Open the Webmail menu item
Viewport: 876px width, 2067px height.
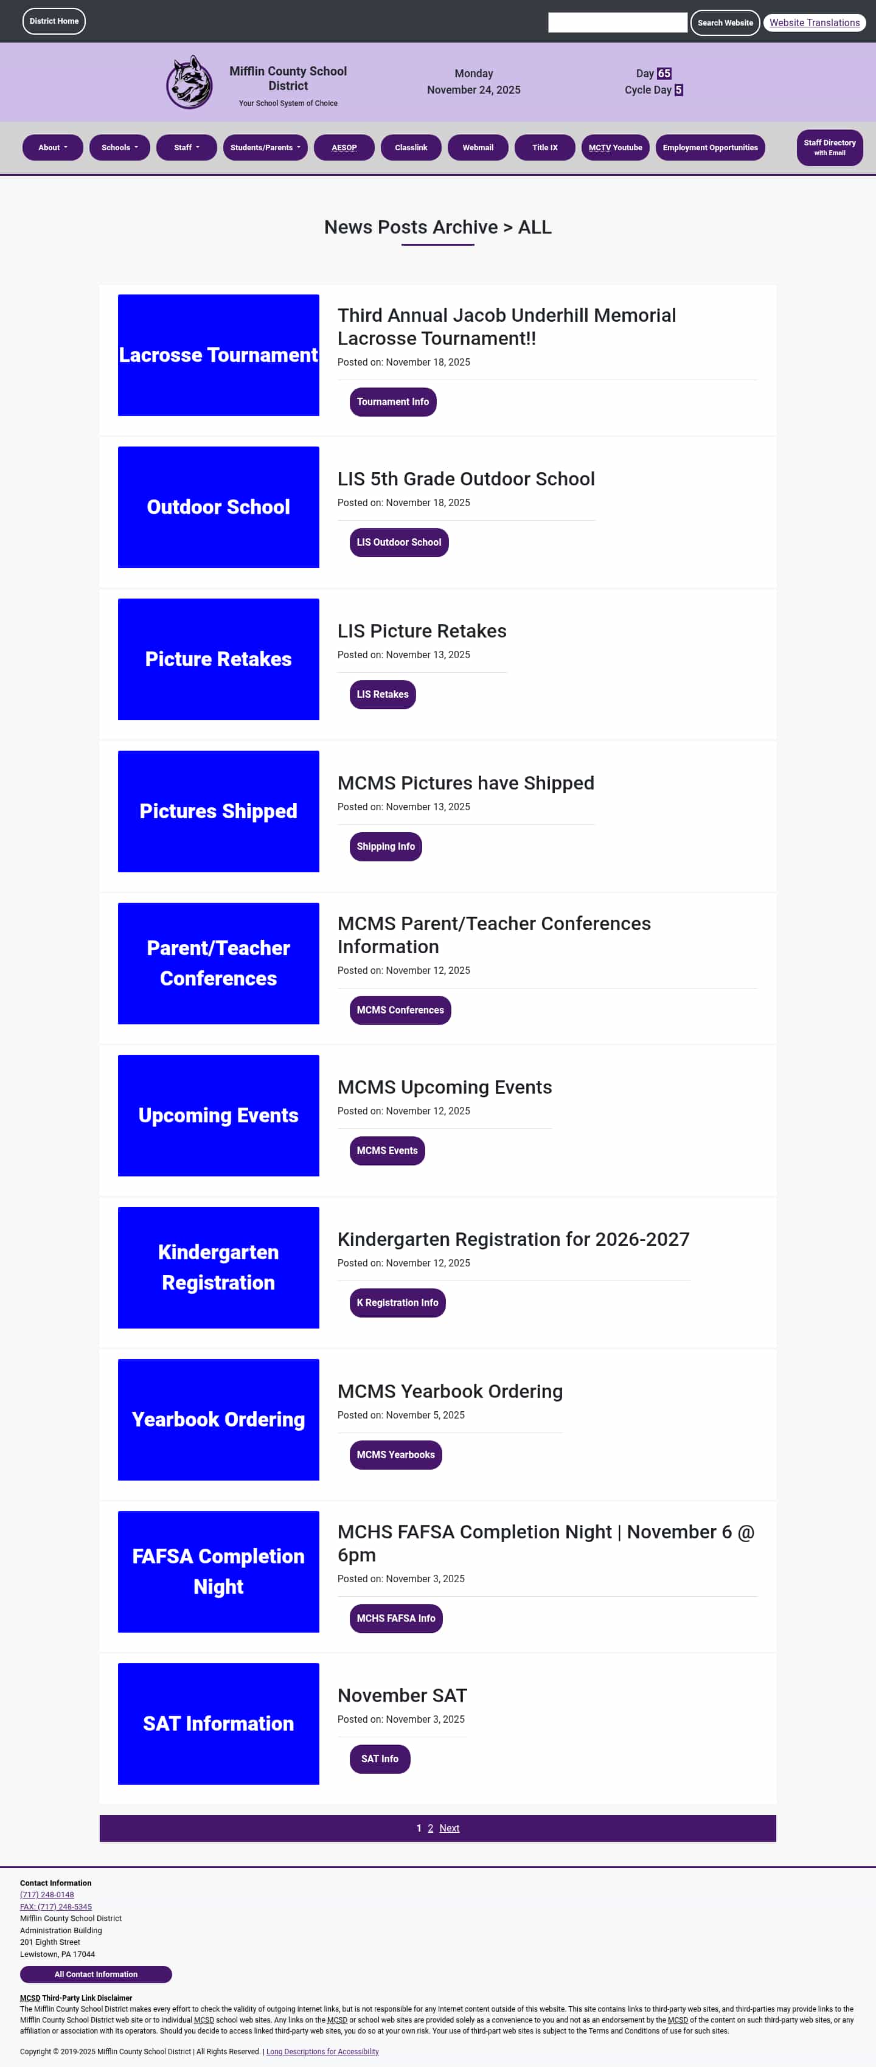[478, 148]
